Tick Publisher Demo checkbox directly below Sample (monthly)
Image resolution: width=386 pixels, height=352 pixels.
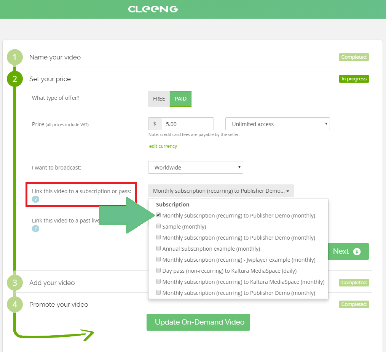[158, 237]
